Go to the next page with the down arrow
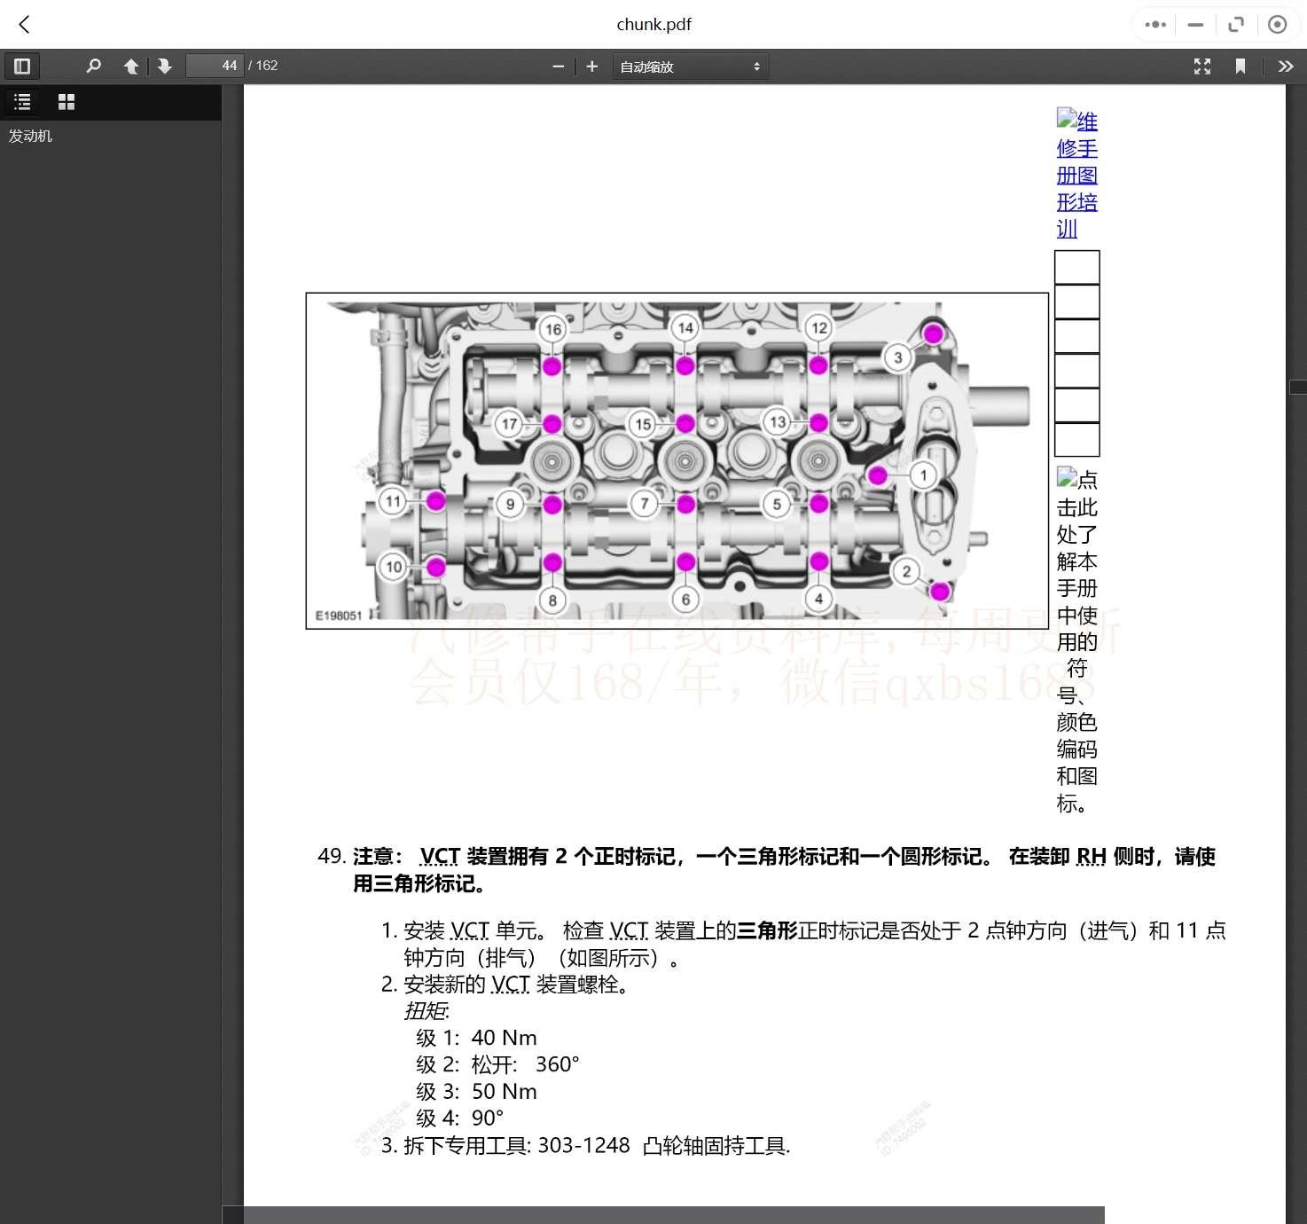The image size is (1307, 1224). (165, 66)
